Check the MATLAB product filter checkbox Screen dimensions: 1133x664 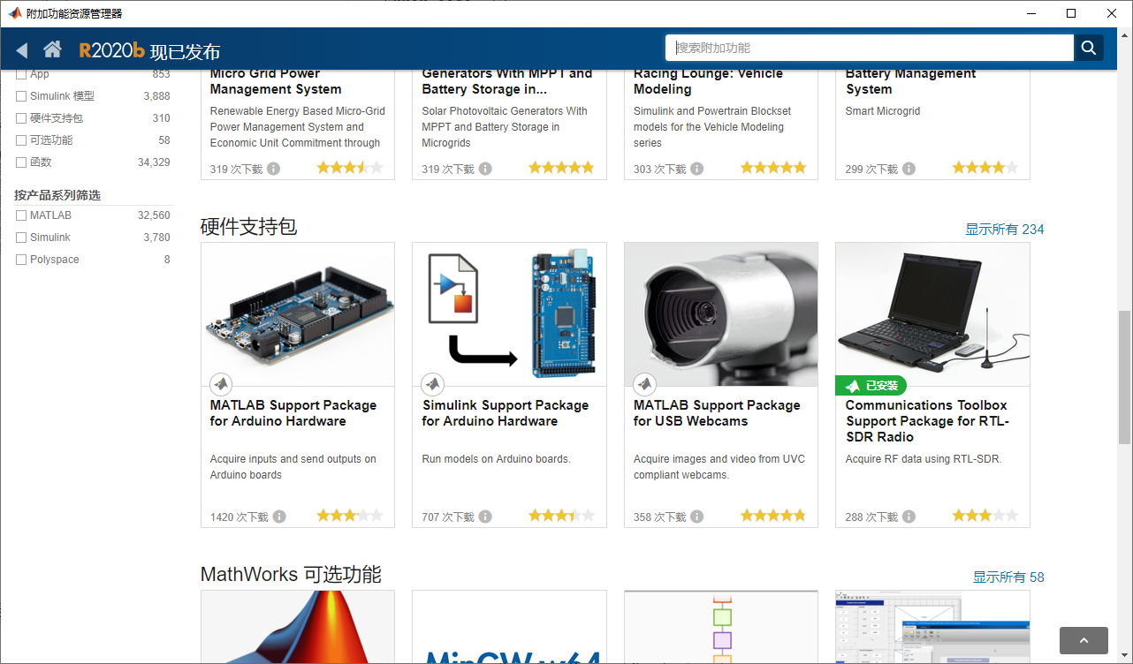coord(20,215)
